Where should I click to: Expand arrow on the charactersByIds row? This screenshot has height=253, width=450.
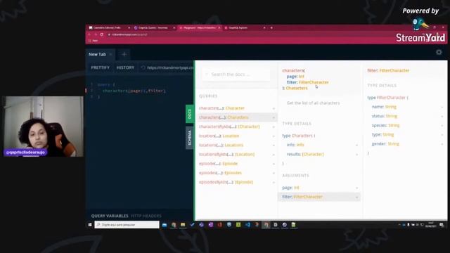click(274, 126)
